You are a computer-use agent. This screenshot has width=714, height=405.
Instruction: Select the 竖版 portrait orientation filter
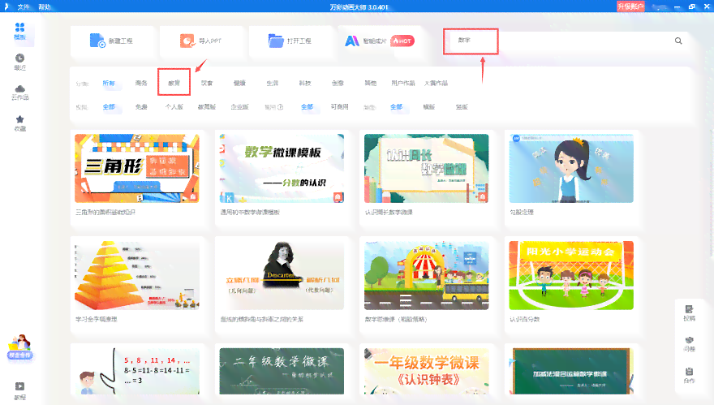pyautogui.click(x=462, y=106)
